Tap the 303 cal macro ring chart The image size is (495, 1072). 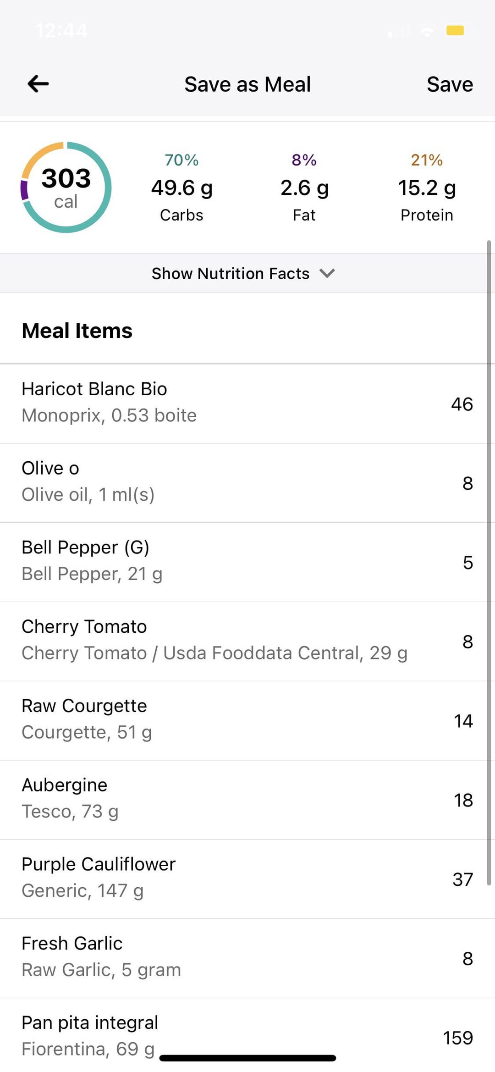coord(66,188)
